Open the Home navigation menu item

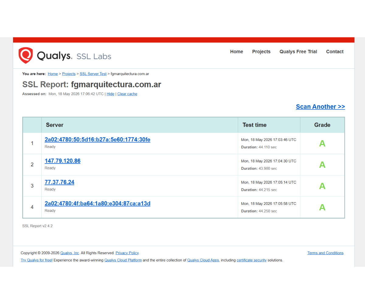click(x=236, y=52)
